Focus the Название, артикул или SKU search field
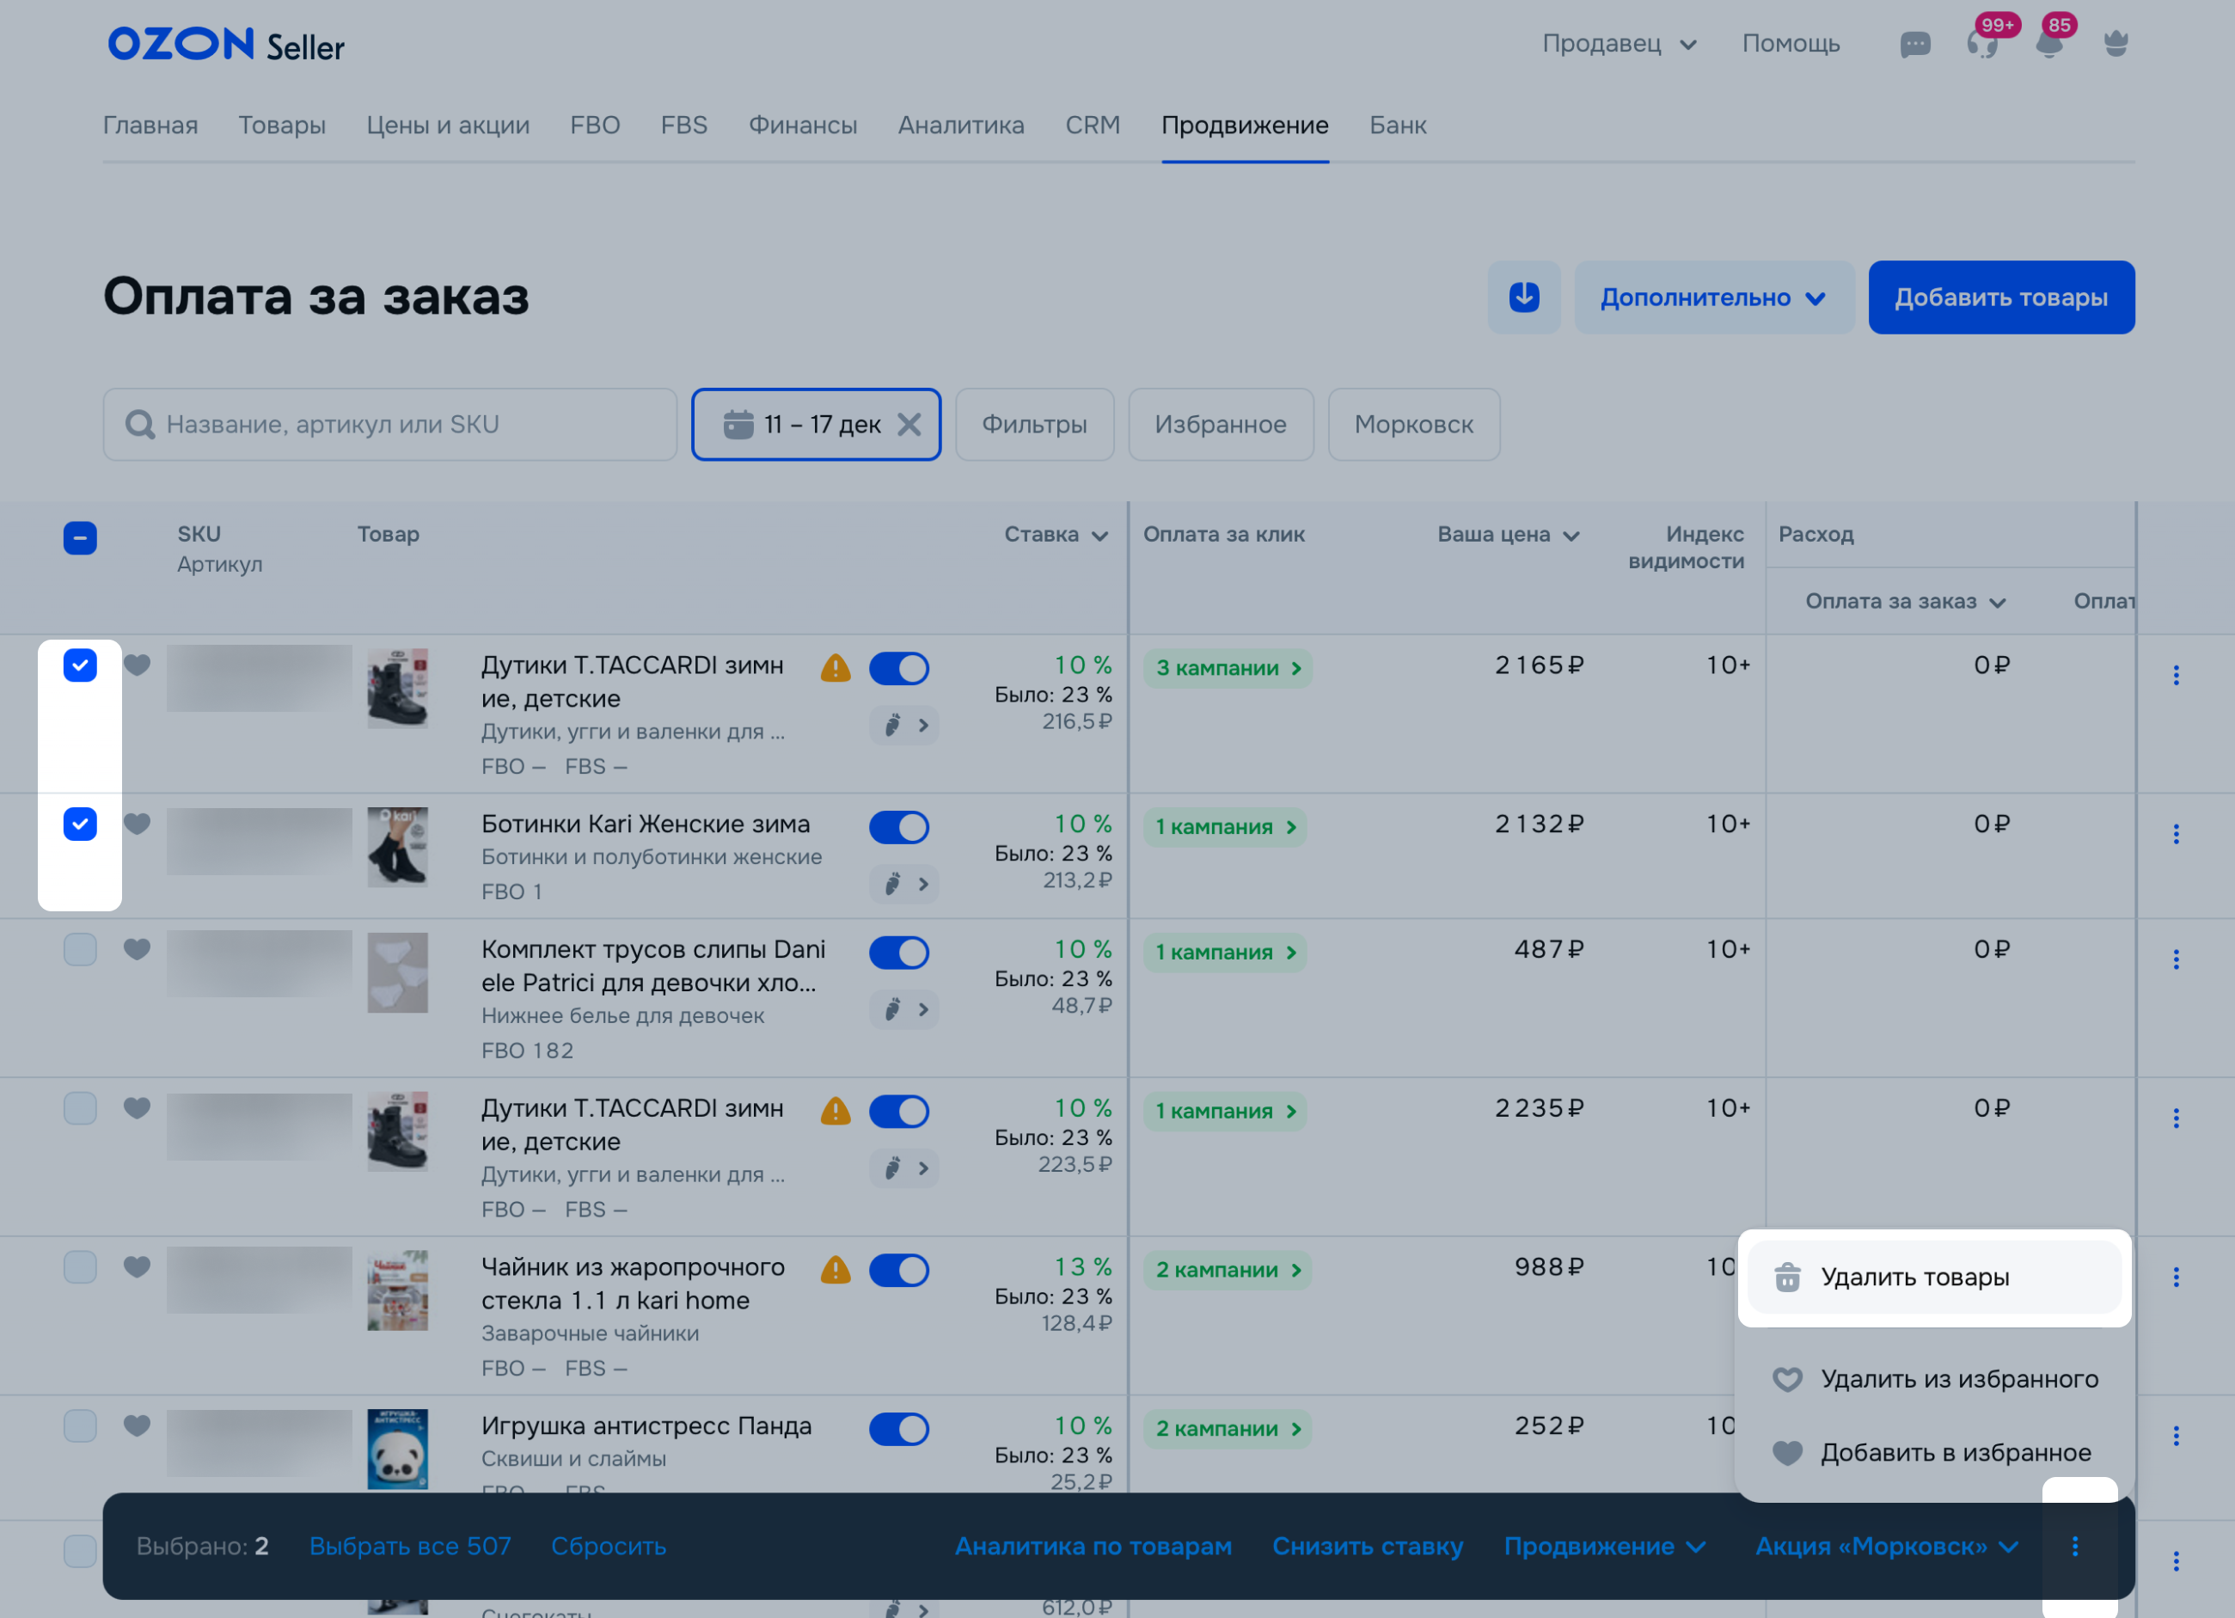Viewport: 2235px width, 1618px height. point(390,425)
